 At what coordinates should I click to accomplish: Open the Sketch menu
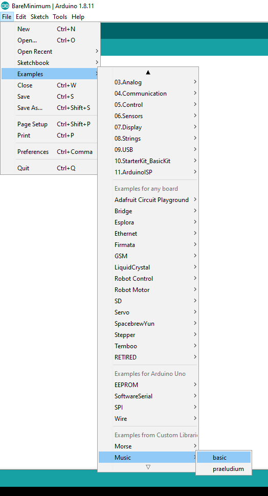tap(39, 17)
